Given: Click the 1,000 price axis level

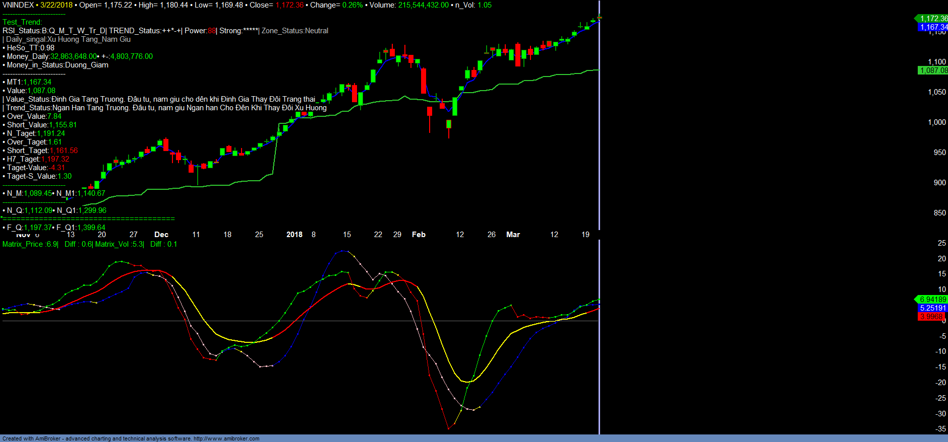Looking at the screenshot, I should [x=937, y=122].
